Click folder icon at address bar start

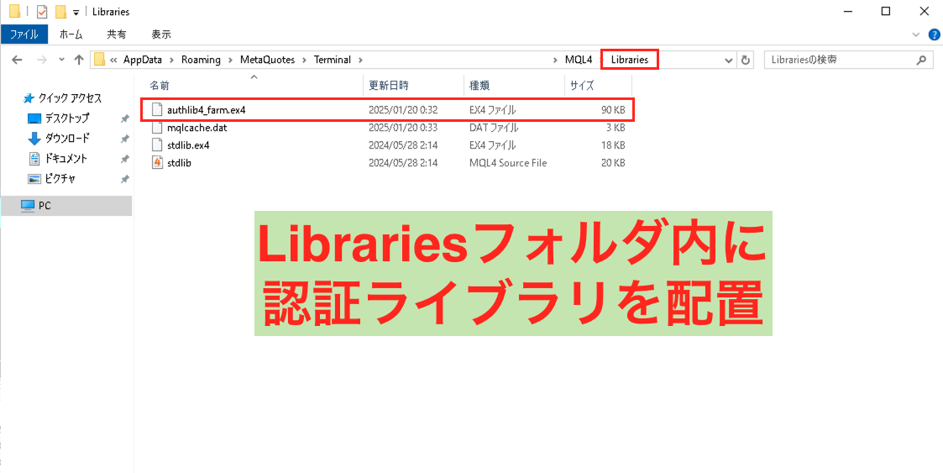(99, 60)
